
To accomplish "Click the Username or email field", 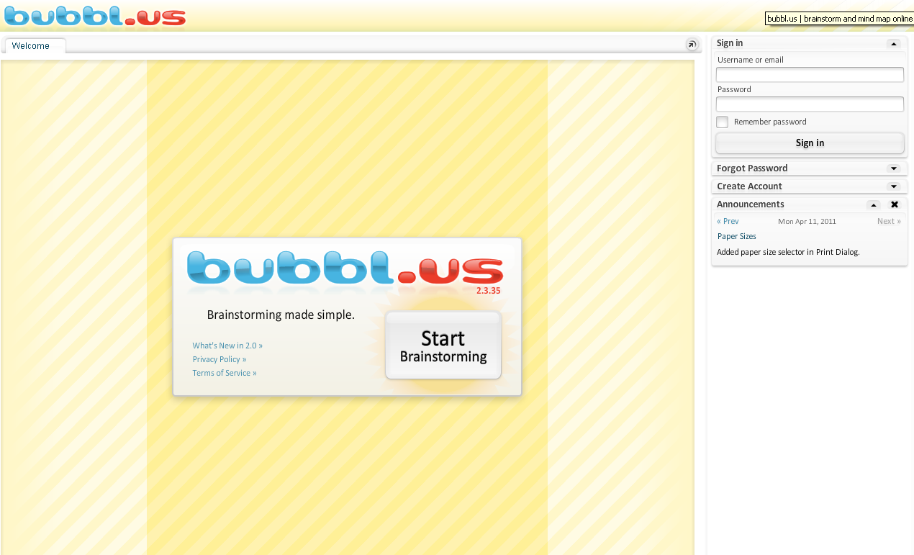I will click(810, 75).
